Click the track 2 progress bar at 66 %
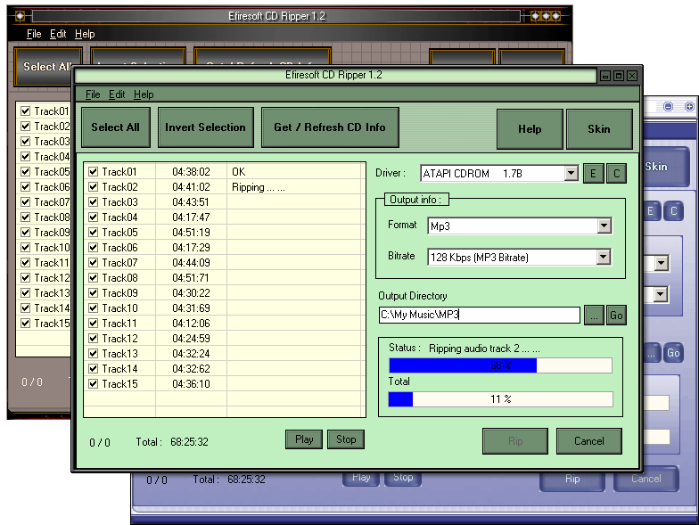The image size is (699, 525). [x=500, y=365]
